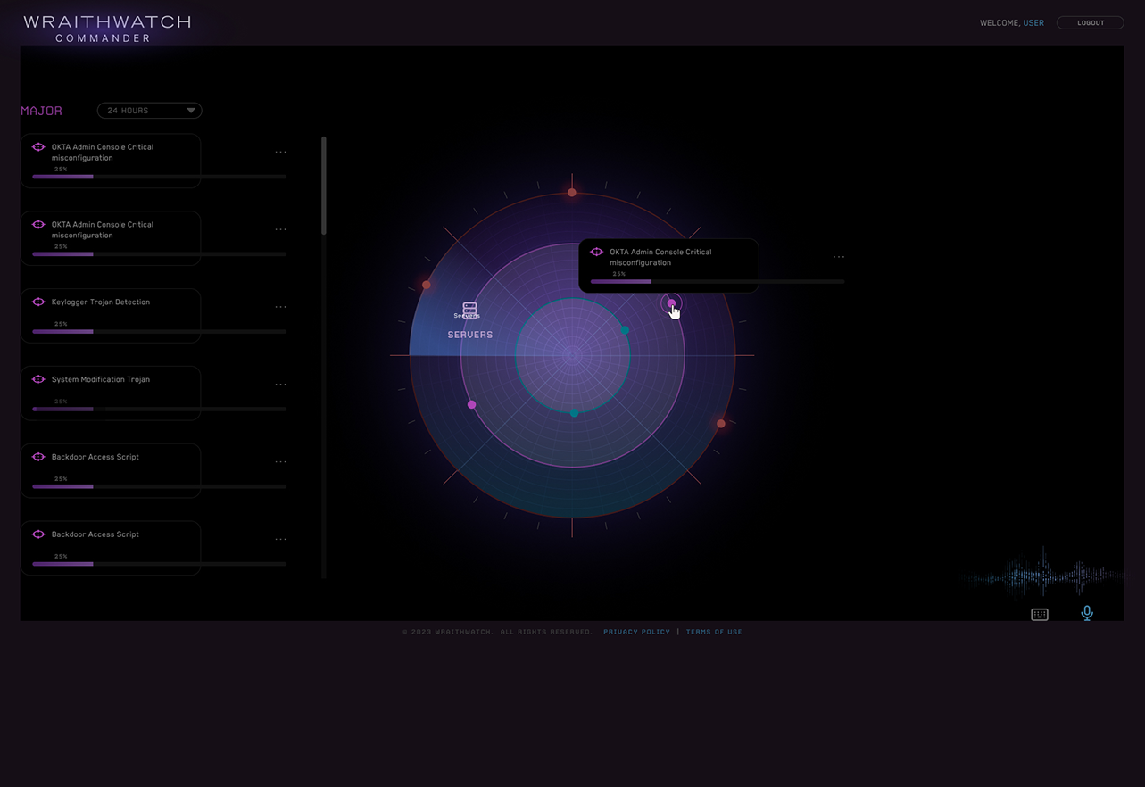Click the Servers icon on radar

pyautogui.click(x=469, y=310)
